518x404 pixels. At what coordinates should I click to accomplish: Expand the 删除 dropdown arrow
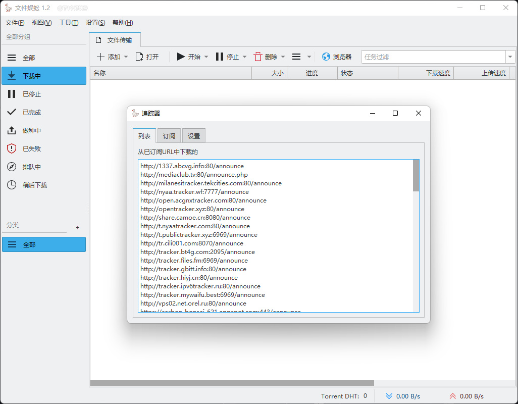[x=283, y=57]
